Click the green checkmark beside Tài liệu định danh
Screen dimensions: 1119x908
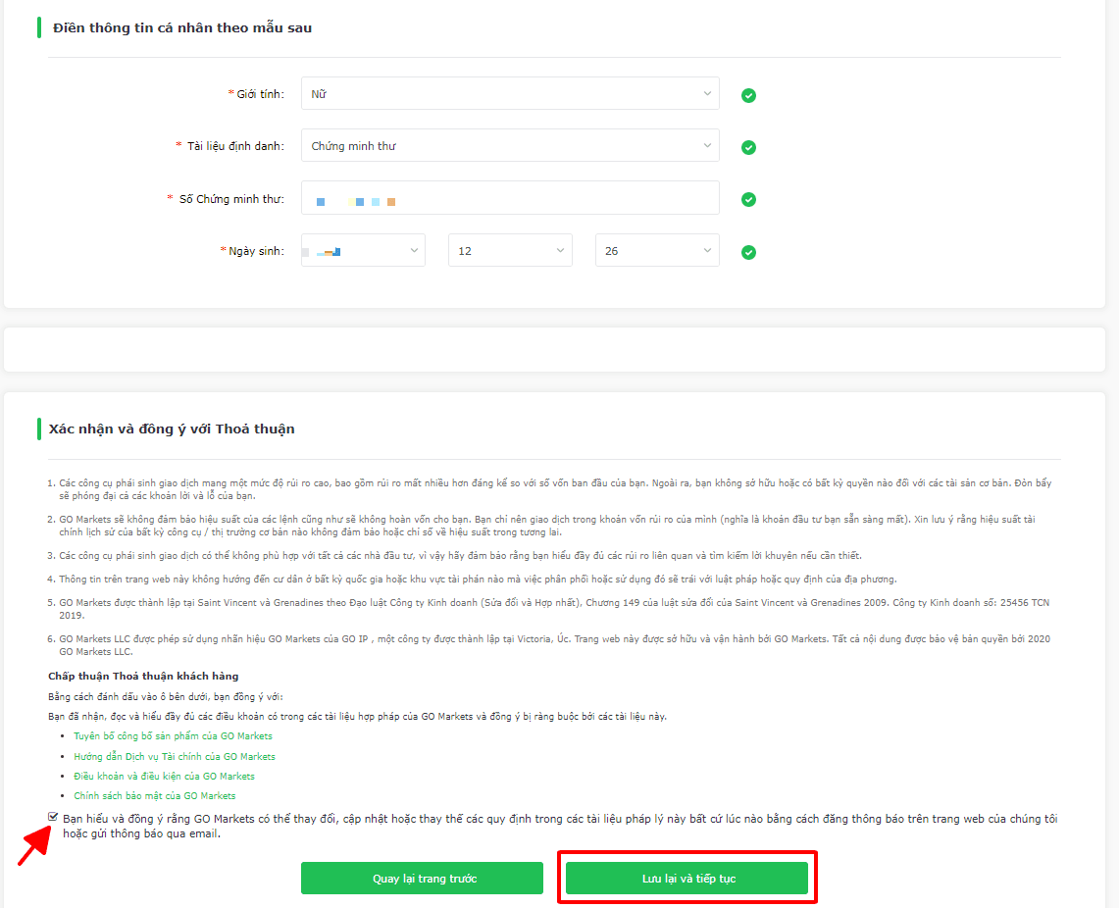[x=748, y=148]
